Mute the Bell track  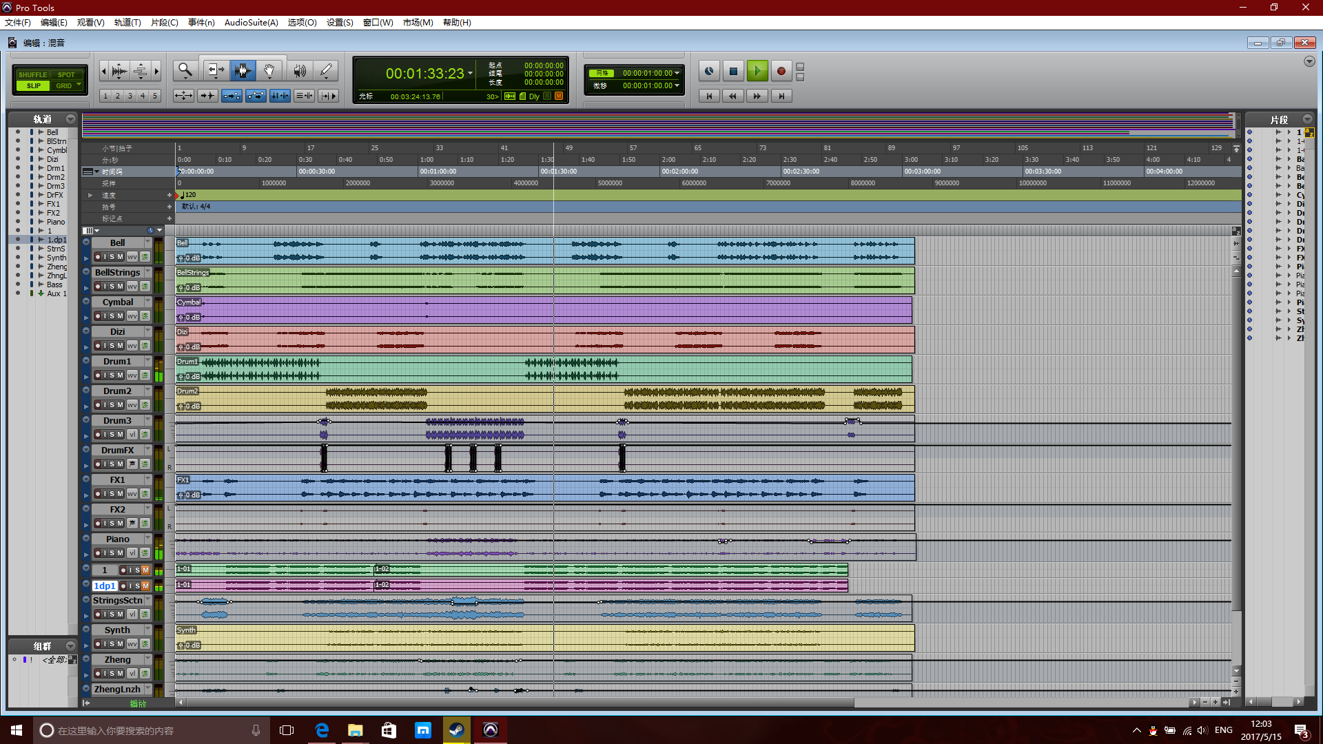pyautogui.click(x=121, y=257)
